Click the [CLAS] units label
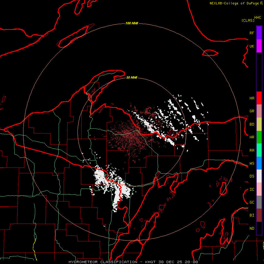The height and width of the screenshot is (264, 264). coord(248,20)
